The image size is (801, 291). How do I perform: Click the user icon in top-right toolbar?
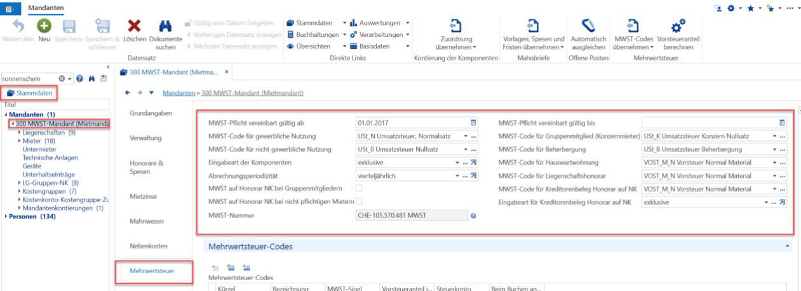(x=718, y=8)
